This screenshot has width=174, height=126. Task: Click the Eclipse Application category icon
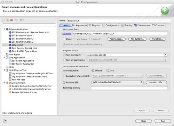point(7,29)
